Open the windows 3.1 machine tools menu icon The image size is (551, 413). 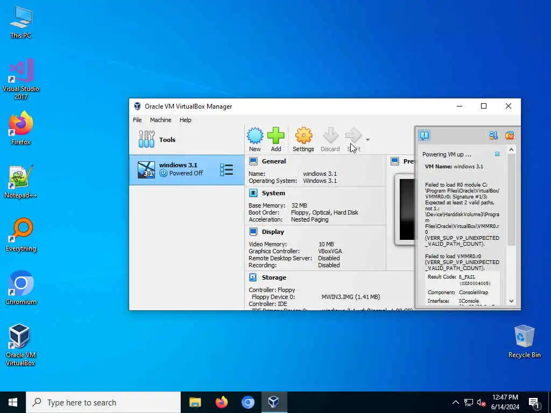pyautogui.click(x=227, y=169)
